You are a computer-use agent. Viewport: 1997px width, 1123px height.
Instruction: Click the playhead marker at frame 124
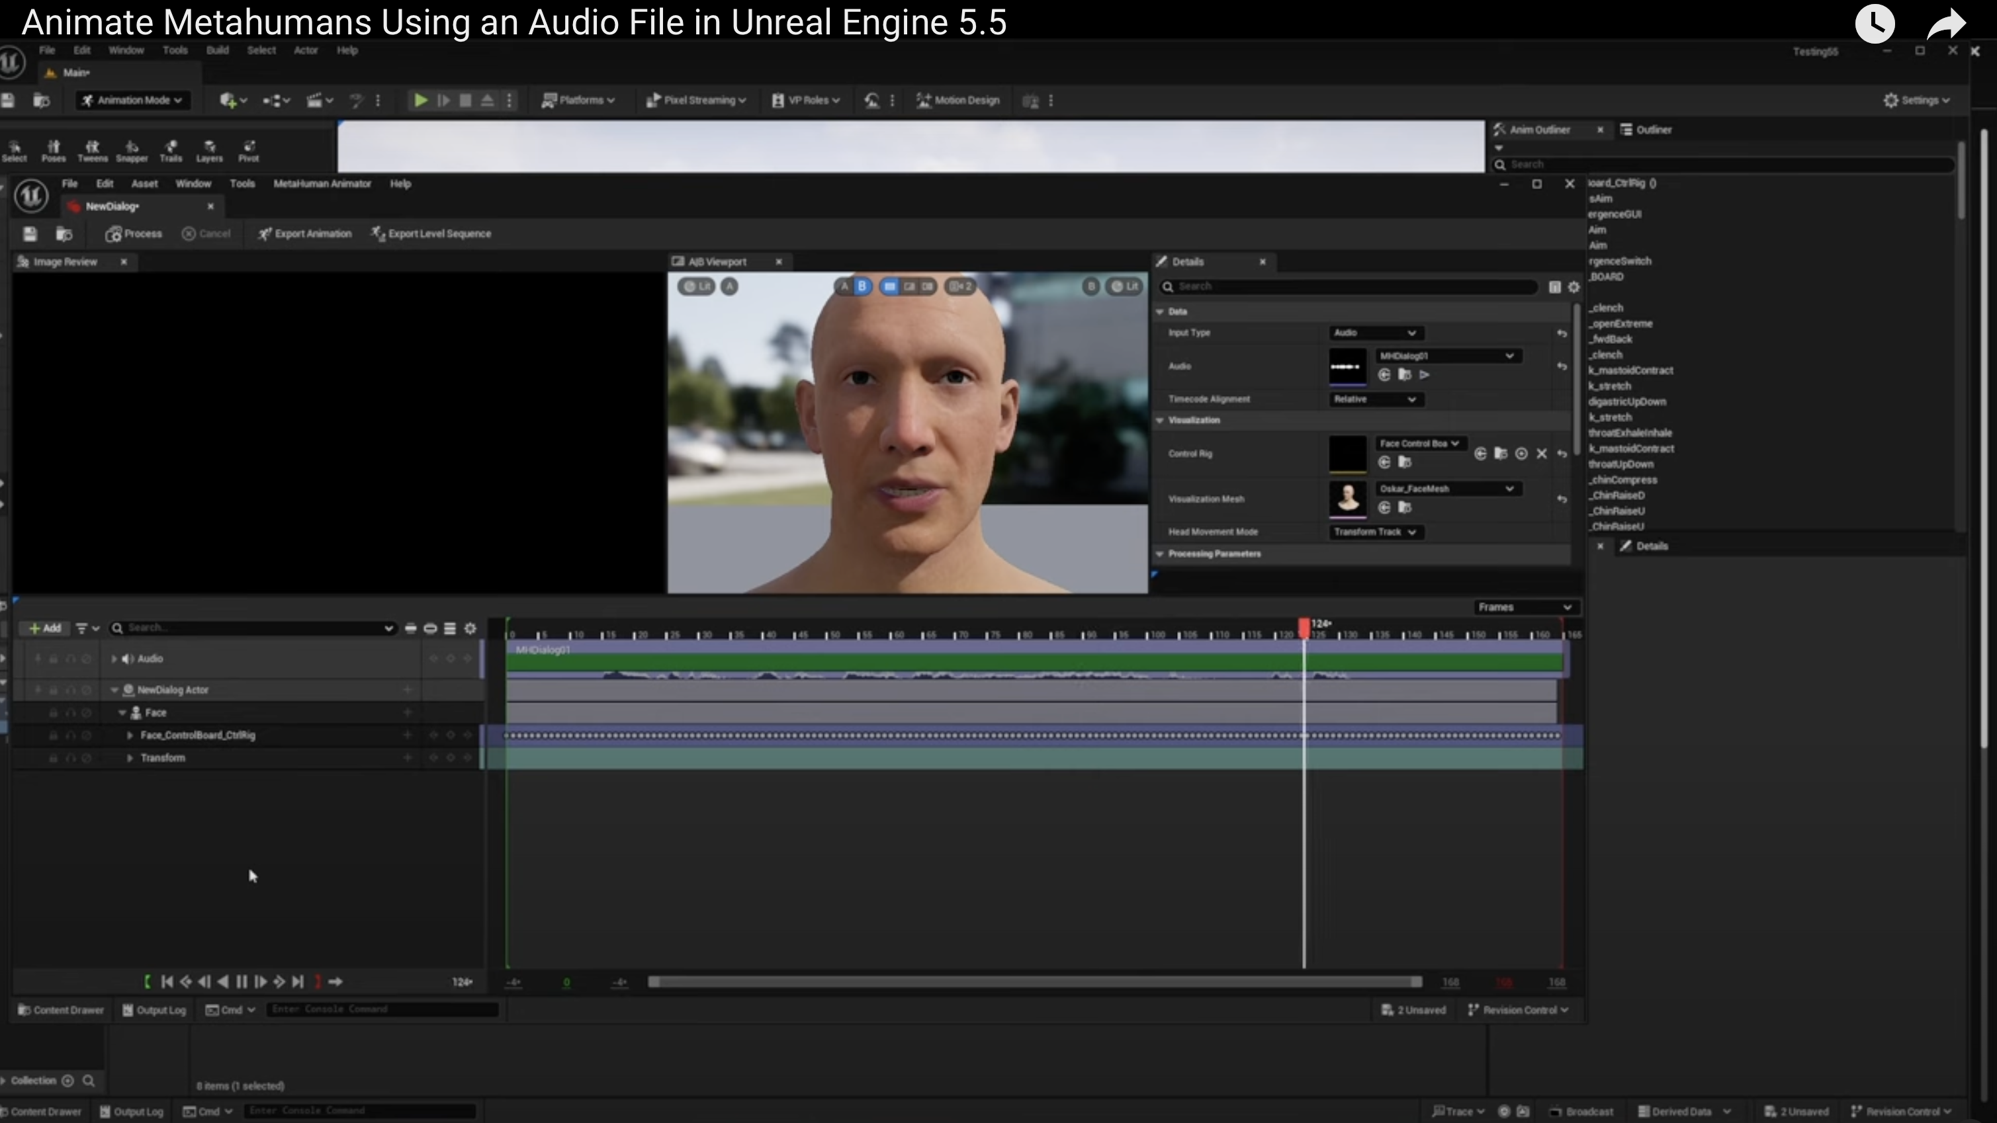pos(1305,625)
